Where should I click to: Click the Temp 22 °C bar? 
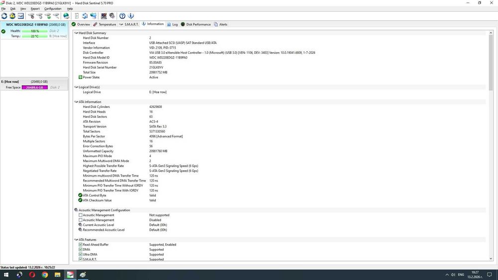(x=35, y=36)
